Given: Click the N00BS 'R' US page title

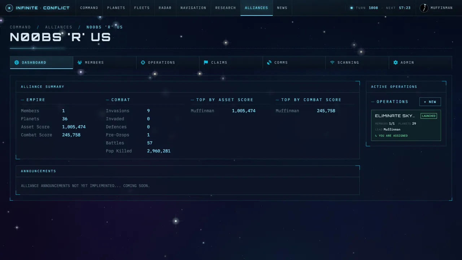Looking at the screenshot, I should coord(60,37).
